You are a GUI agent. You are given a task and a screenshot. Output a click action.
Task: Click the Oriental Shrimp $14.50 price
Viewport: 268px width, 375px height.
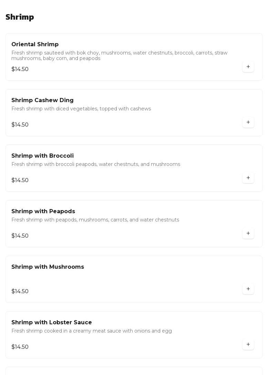coord(20,69)
